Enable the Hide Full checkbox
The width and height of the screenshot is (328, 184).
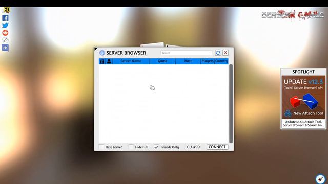point(131,147)
